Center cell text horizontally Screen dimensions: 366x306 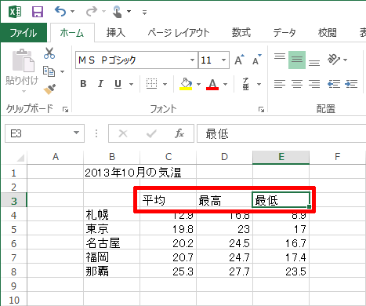pos(297,84)
